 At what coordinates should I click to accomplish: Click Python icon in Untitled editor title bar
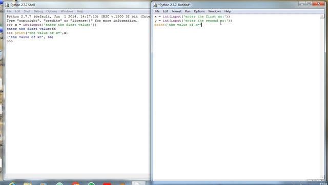155,5
